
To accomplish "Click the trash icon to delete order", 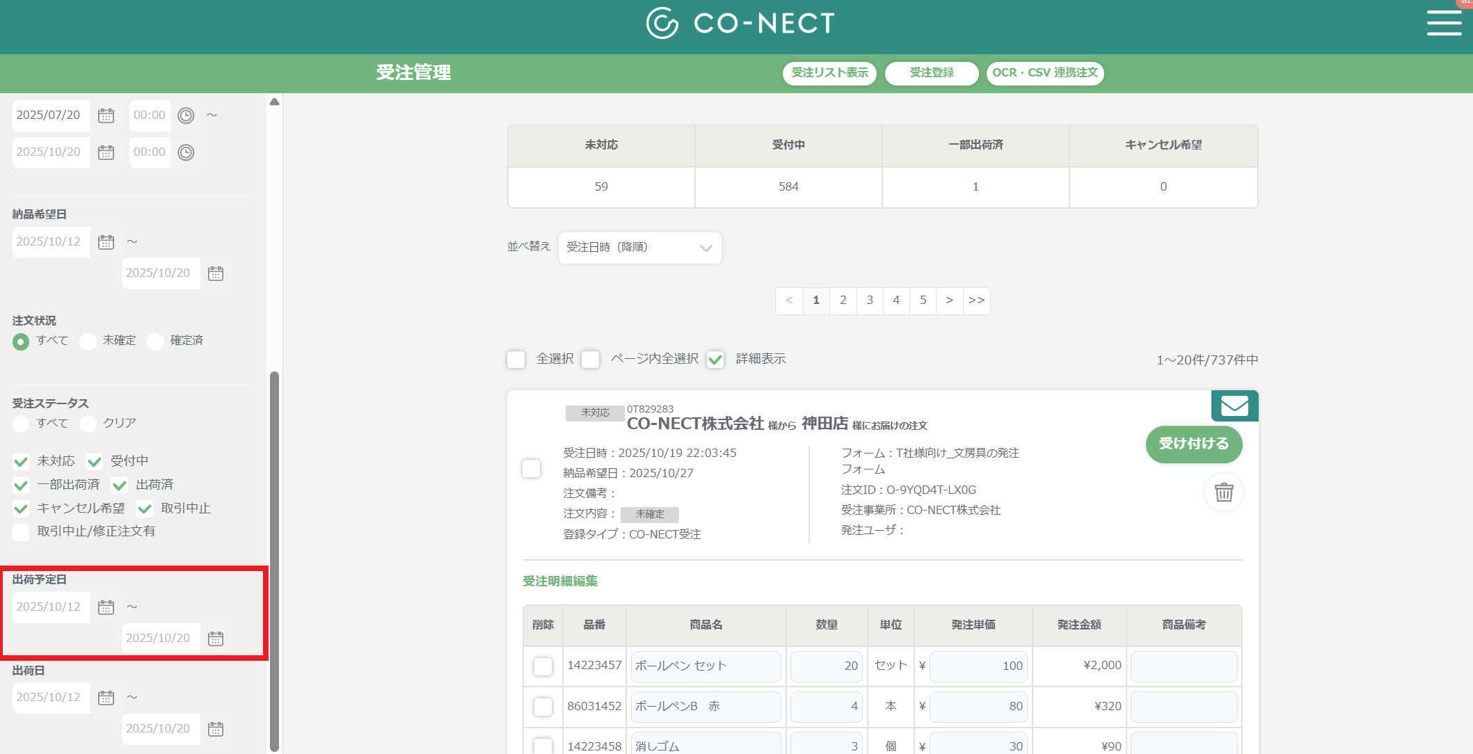I will 1224,492.
